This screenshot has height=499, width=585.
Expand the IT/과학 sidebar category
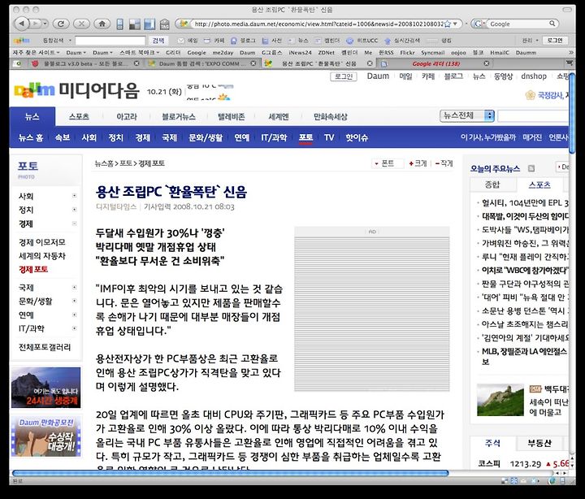pos(74,328)
